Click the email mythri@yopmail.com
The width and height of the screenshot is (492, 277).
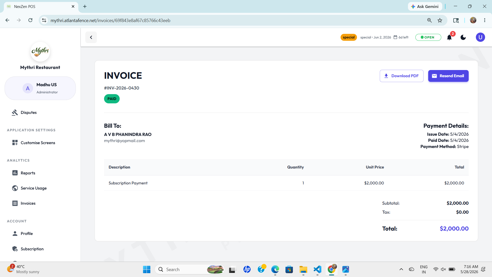coord(124,141)
